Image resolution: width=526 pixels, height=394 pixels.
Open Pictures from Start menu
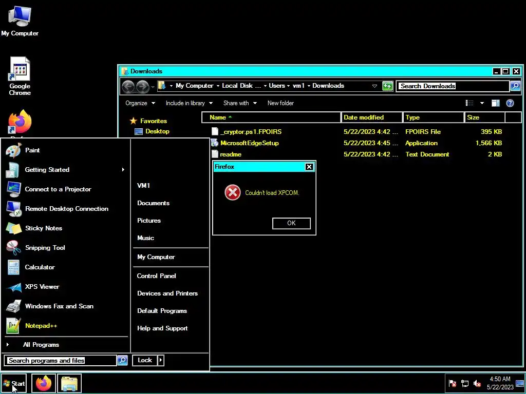149,221
